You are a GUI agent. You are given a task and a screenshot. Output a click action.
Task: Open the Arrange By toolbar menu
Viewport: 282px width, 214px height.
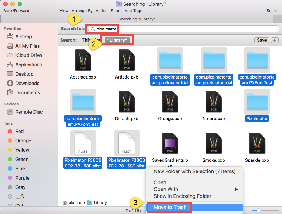[82, 11]
